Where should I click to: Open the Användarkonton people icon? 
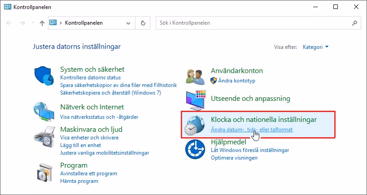(x=195, y=77)
